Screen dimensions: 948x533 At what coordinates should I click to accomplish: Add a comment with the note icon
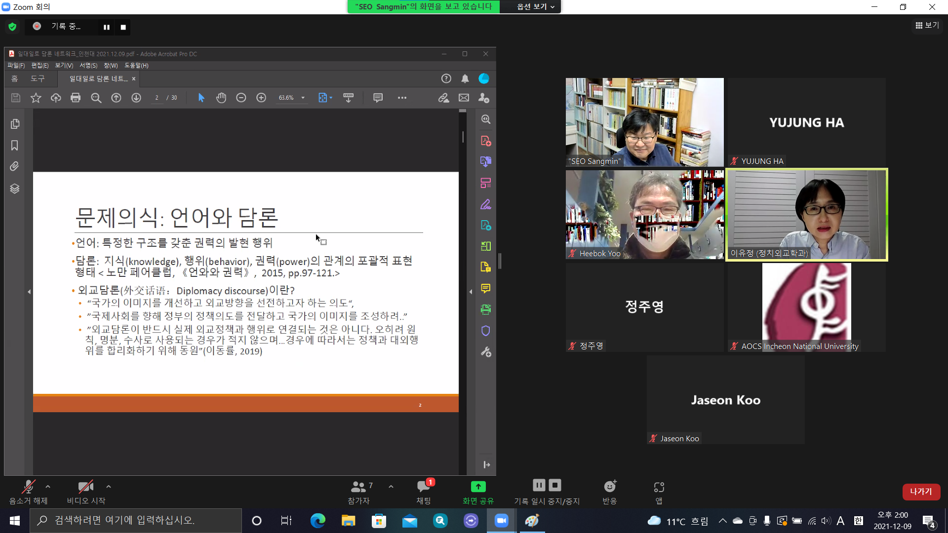coord(378,98)
